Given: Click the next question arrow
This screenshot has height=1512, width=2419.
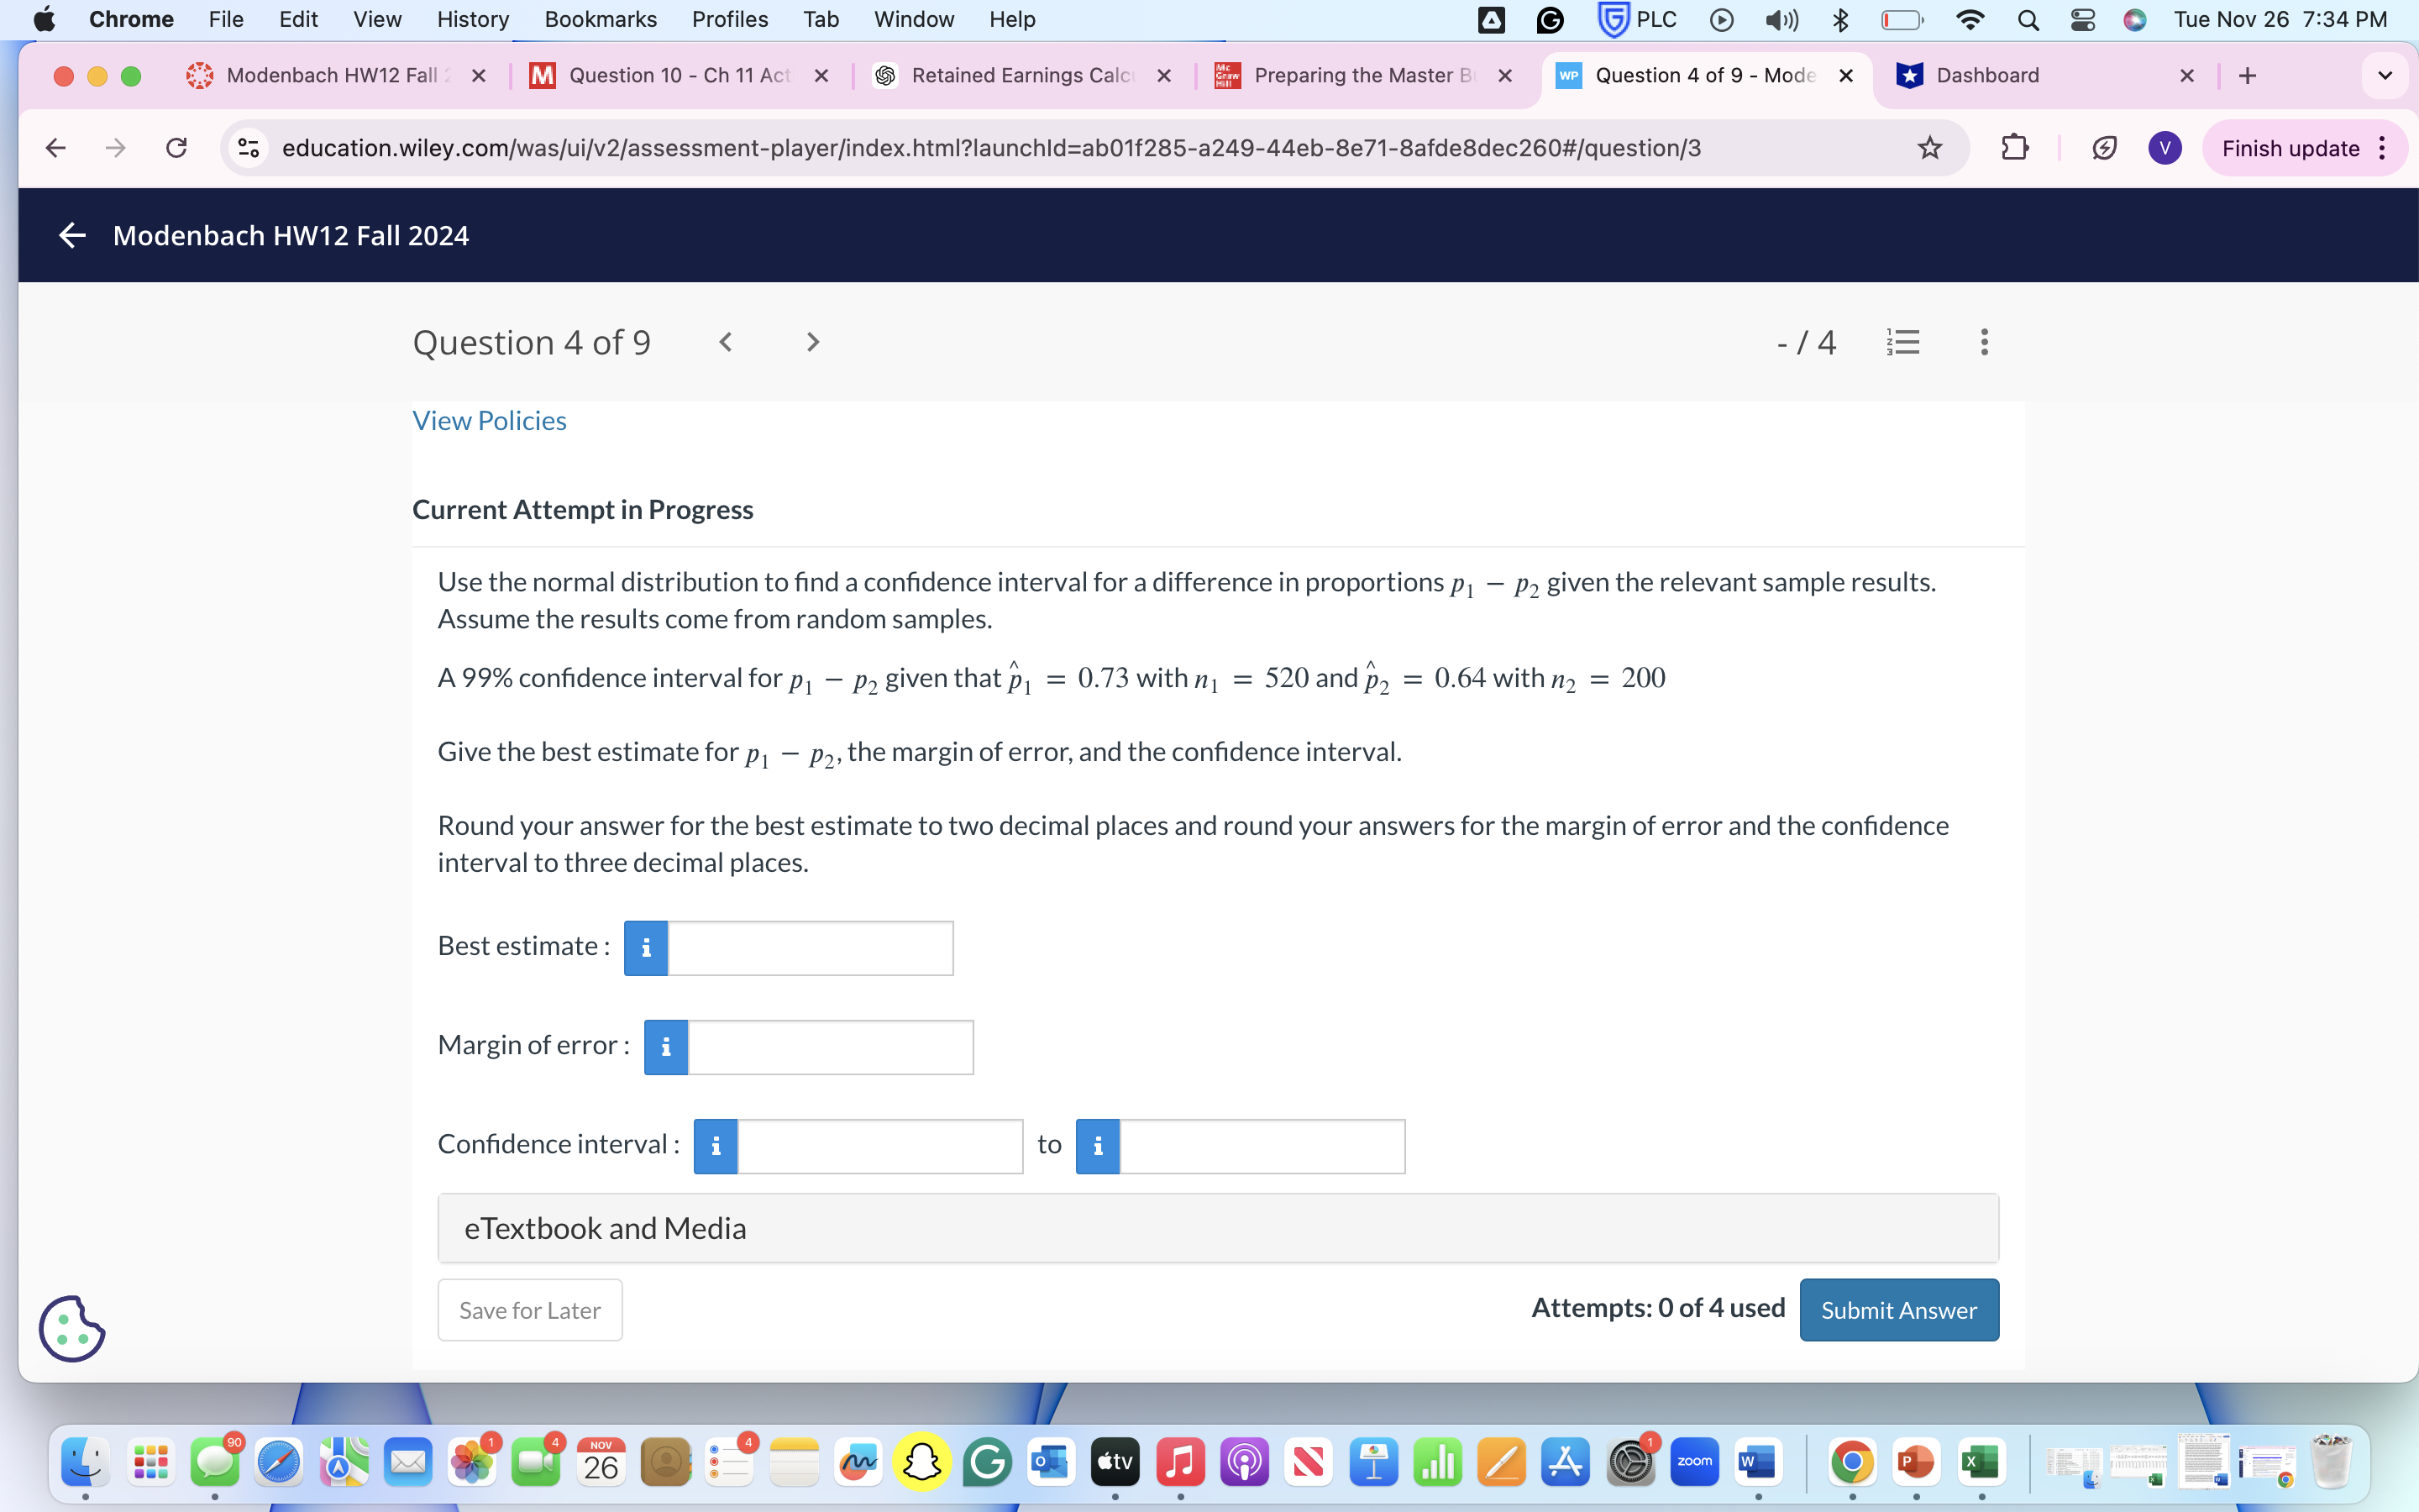Looking at the screenshot, I should pyautogui.click(x=811, y=342).
